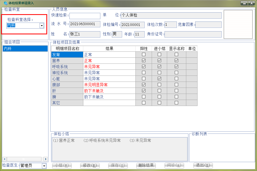
Task: Click the app icon in the title bar
Action: [x=6, y=3]
